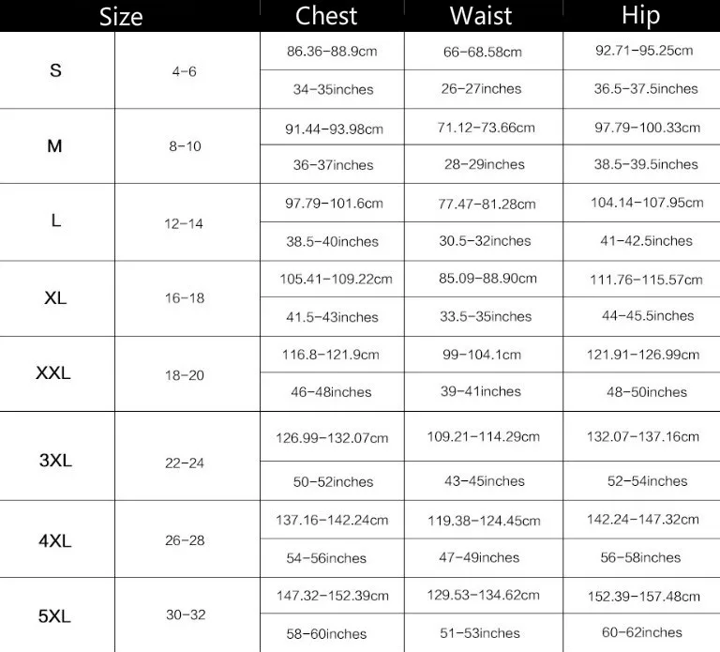720x652 pixels.
Task: Click the 48-50inches hip value
Action: pyautogui.click(x=647, y=392)
